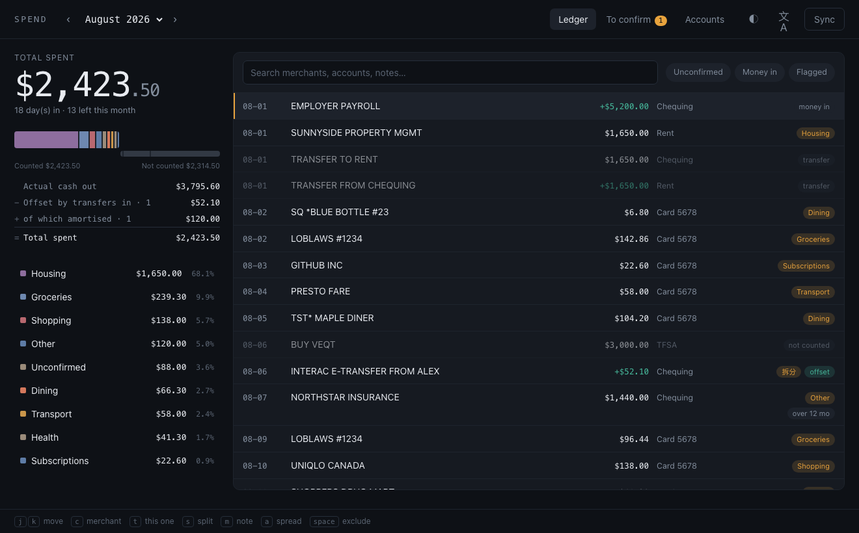
Task: Open the BUY VEQT transaction
Action: pyautogui.click(x=539, y=344)
